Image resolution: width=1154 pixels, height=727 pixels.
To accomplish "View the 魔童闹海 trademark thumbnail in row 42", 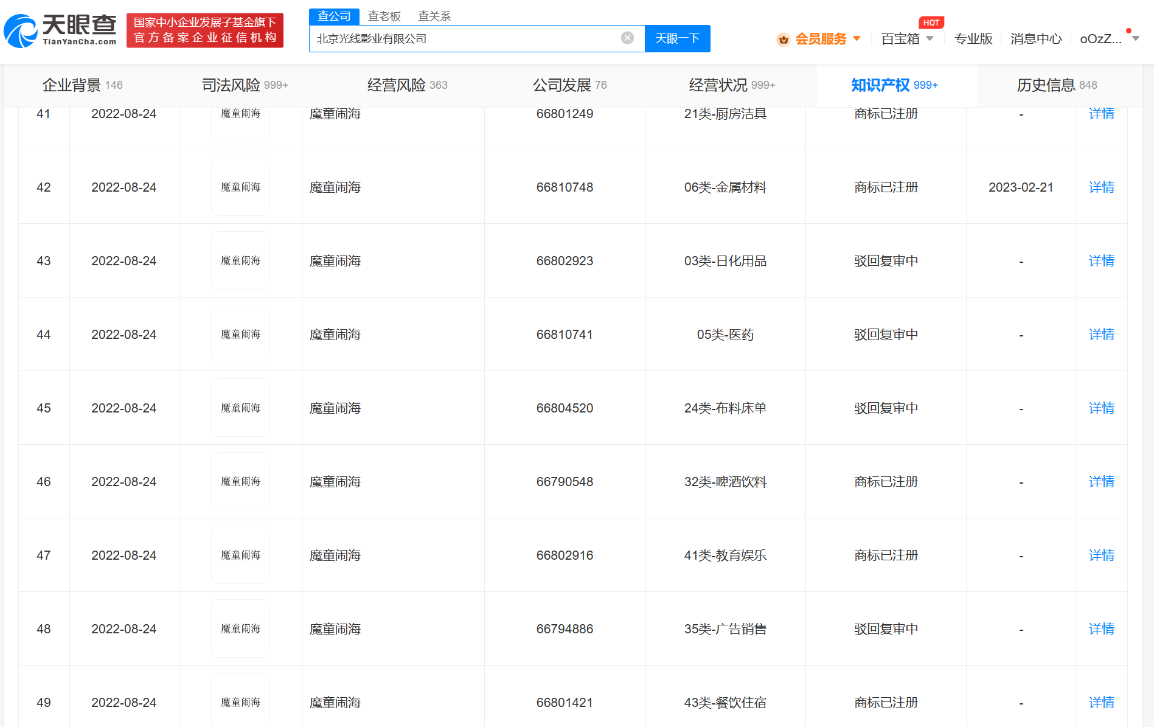I will (240, 187).
